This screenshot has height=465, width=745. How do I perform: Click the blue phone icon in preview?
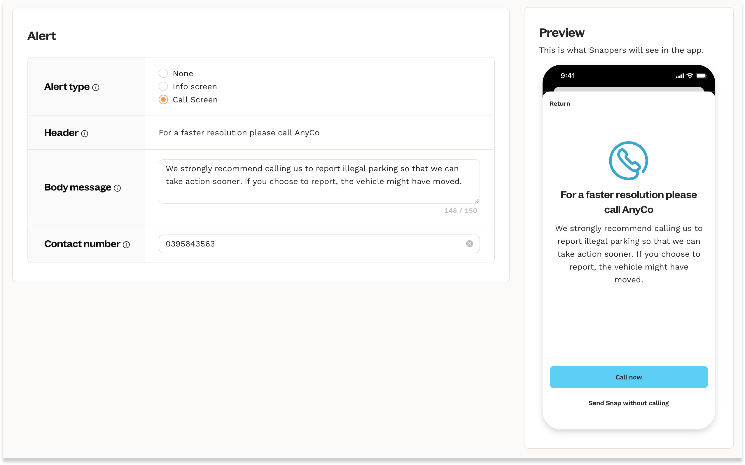point(628,160)
